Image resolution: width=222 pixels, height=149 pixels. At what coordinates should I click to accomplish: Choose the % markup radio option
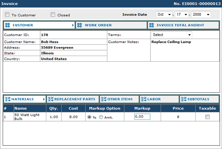click(x=89, y=117)
